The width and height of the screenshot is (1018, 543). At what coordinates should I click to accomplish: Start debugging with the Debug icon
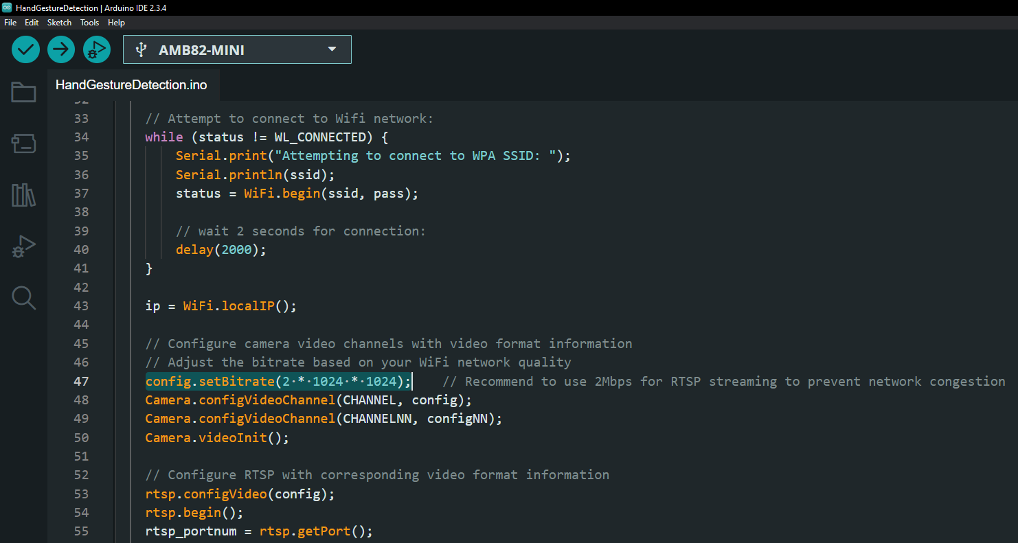click(x=97, y=49)
